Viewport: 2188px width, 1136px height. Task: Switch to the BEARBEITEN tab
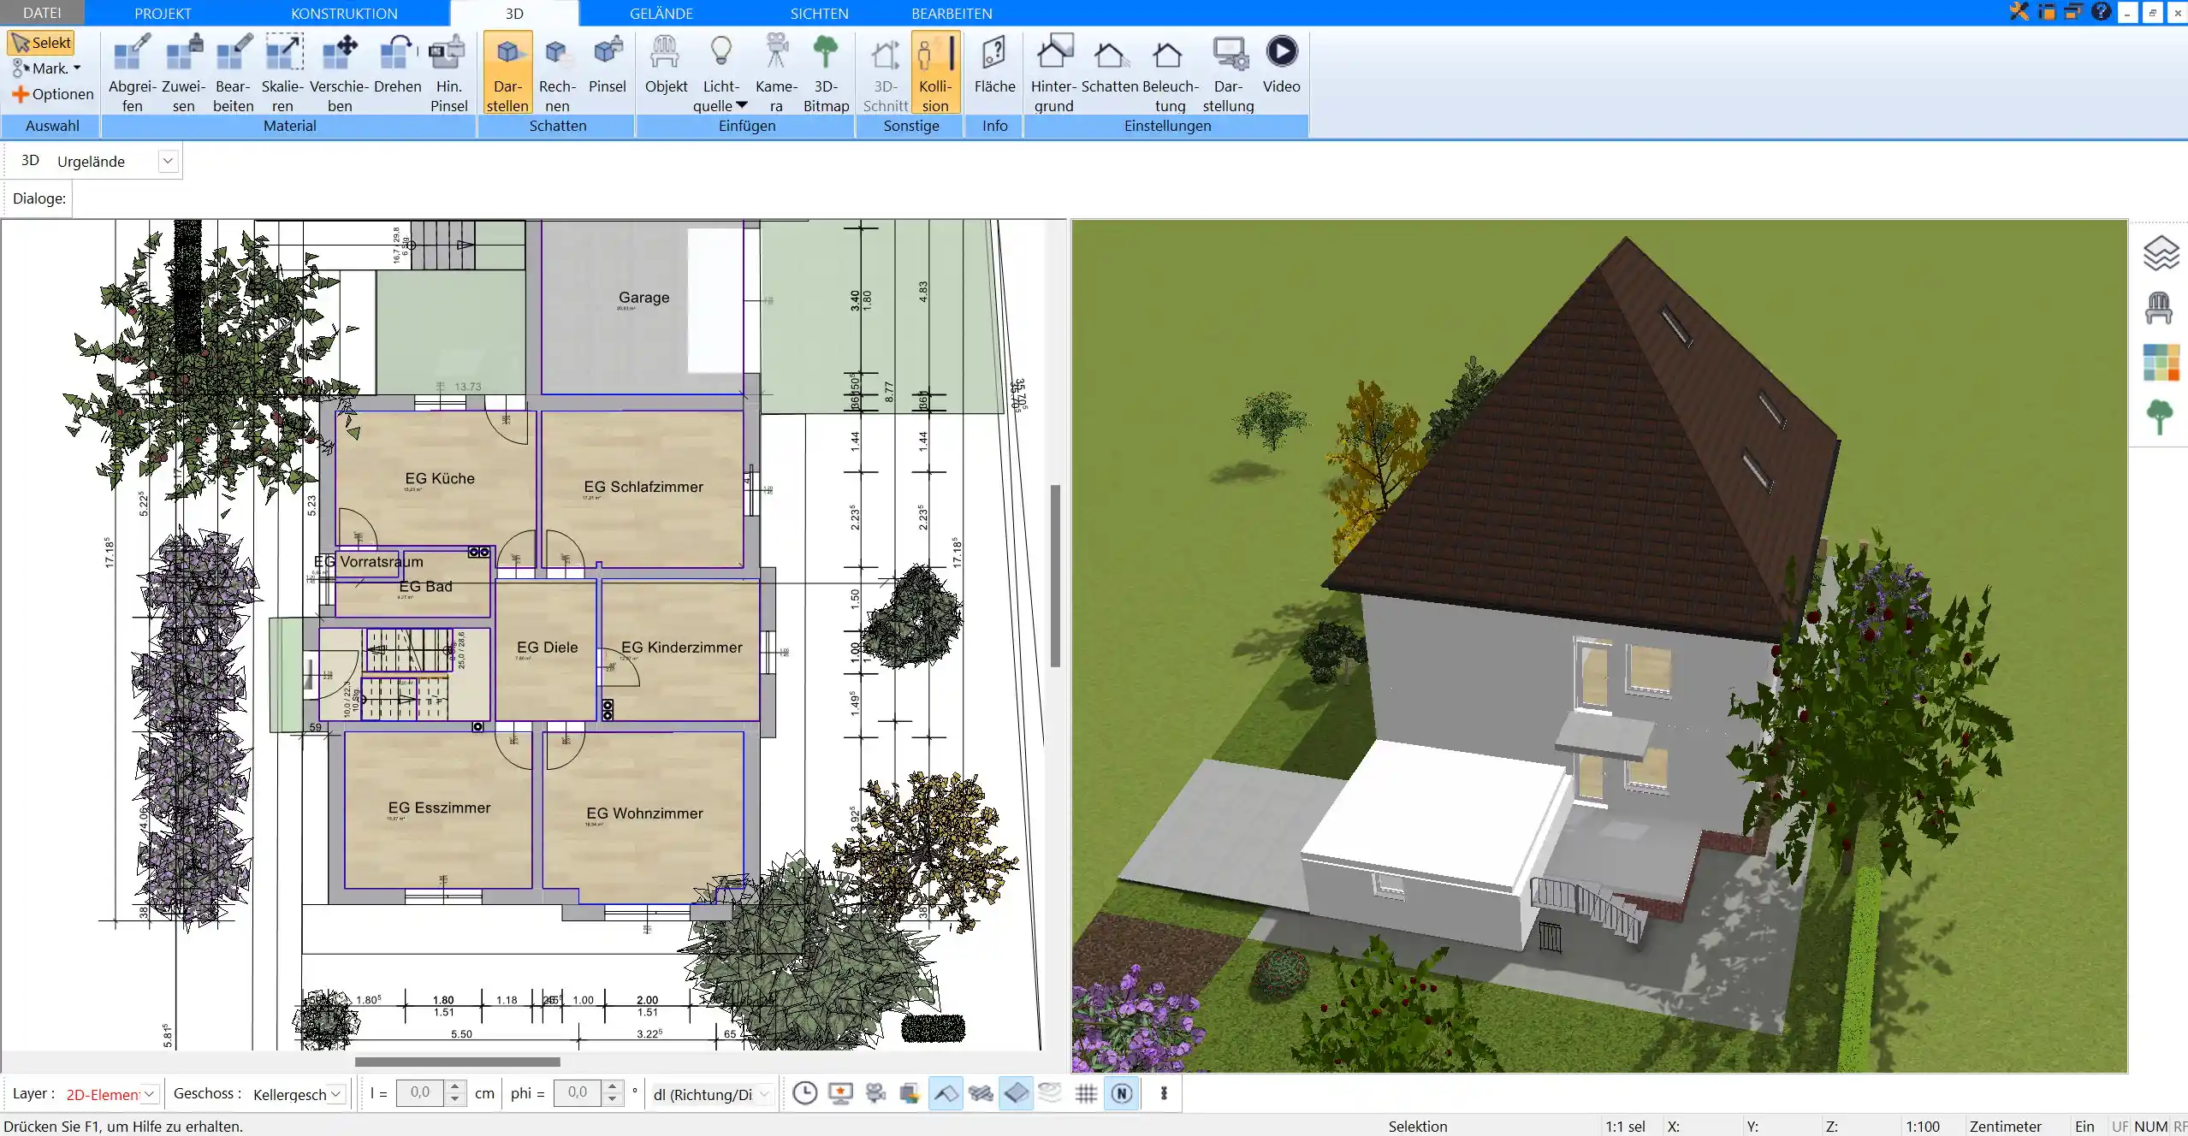click(952, 14)
